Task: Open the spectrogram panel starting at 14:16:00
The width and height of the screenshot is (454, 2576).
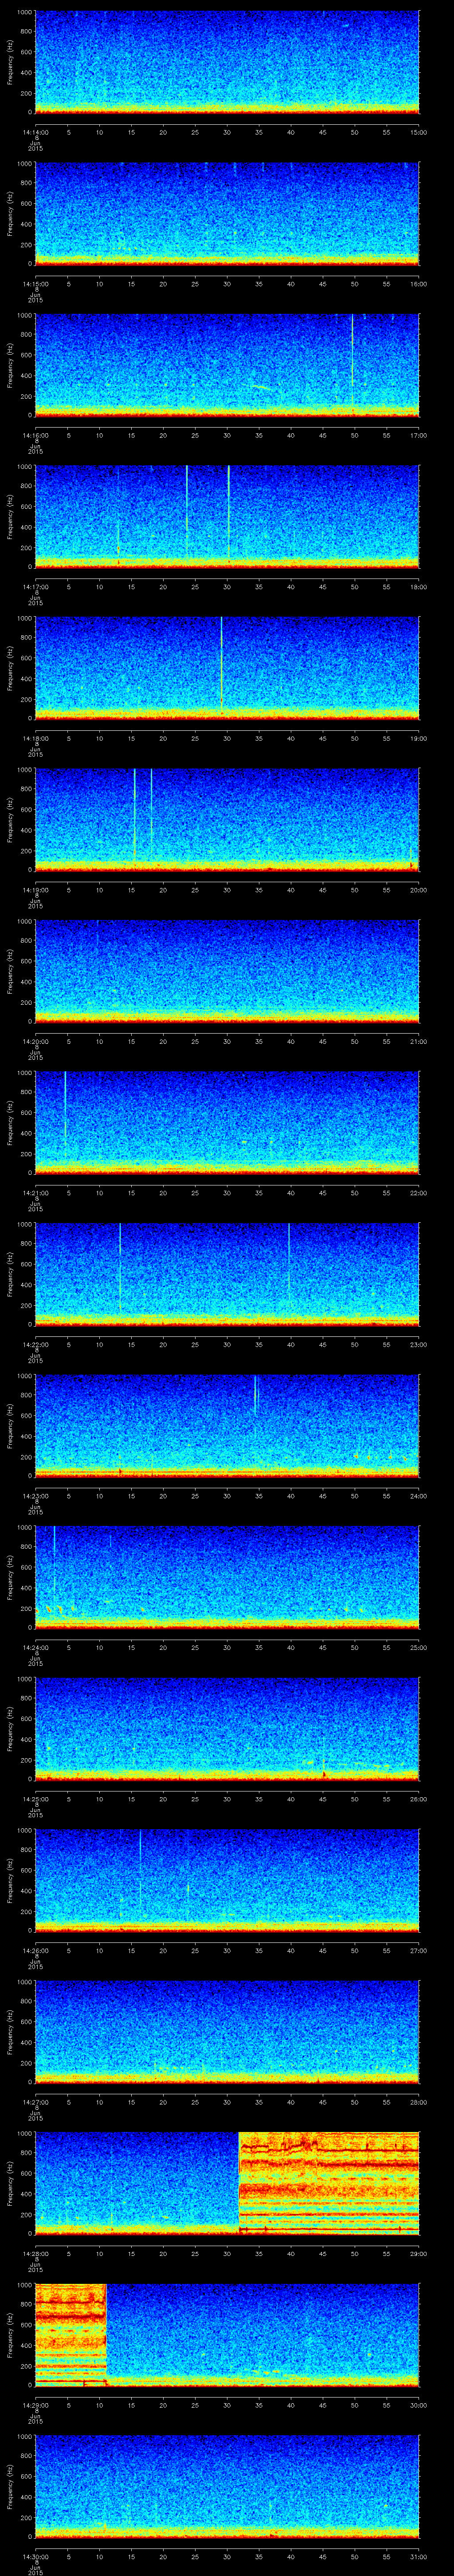Action: click(x=227, y=365)
